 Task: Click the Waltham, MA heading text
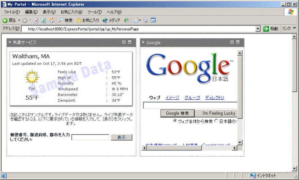coord(31,56)
